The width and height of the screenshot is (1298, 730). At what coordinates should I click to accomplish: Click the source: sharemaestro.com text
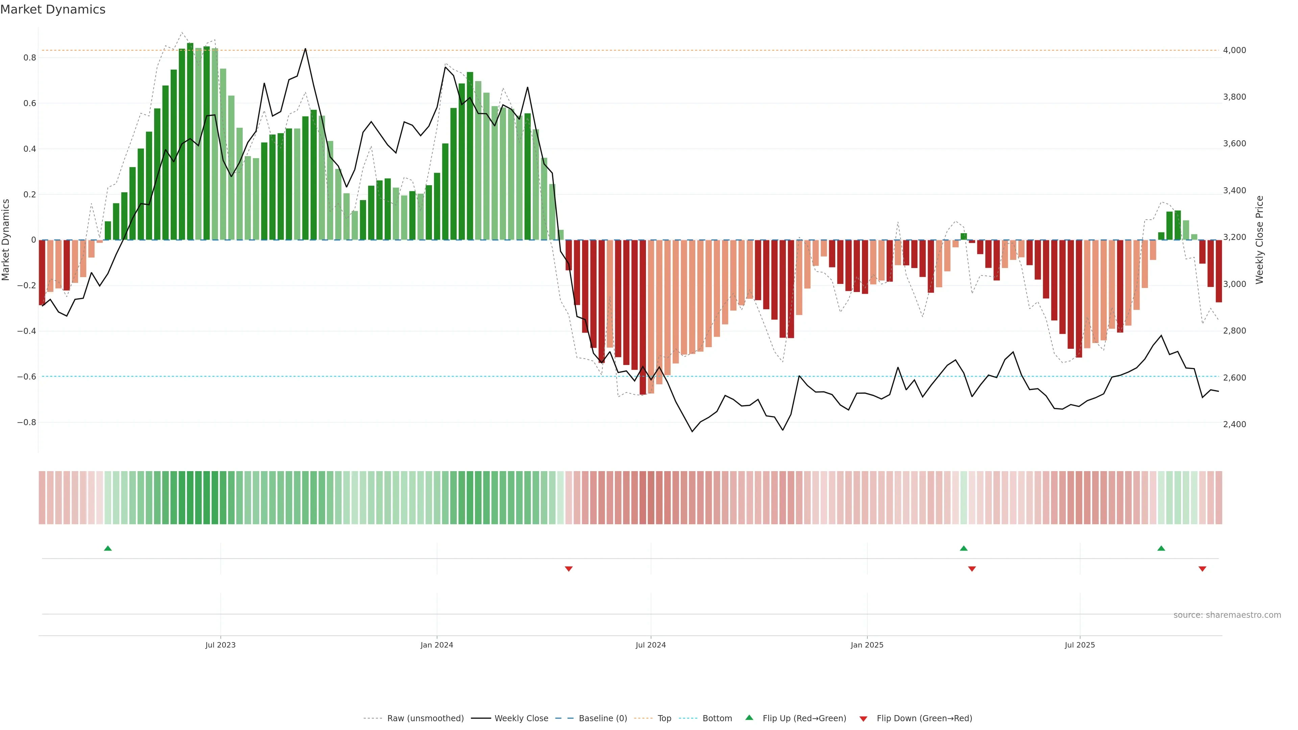point(1227,615)
